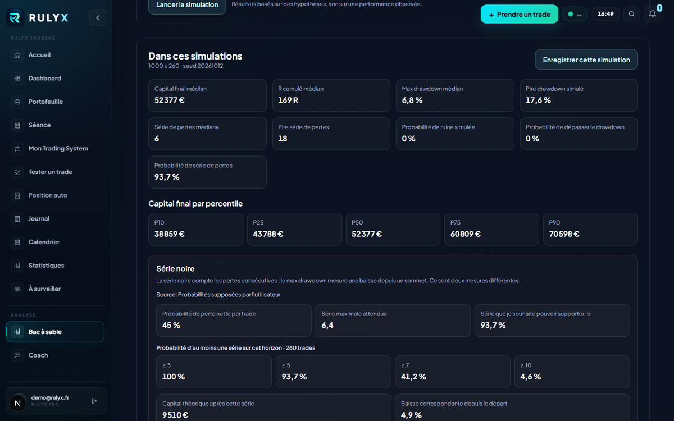This screenshot has height=421, width=674.
Task: Click the Série de pertes médiane card
Action: (207, 134)
